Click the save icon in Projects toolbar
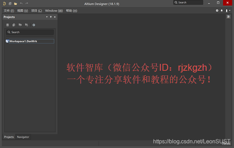The height and width of the screenshot is (148, 234). click(x=8, y=25)
